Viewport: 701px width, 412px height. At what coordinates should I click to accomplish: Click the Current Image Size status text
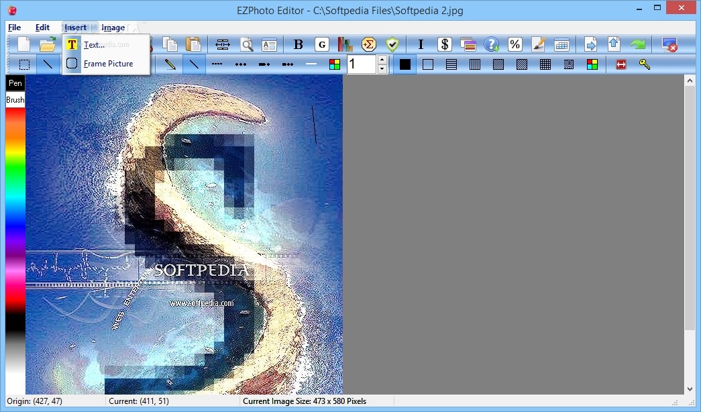305,401
